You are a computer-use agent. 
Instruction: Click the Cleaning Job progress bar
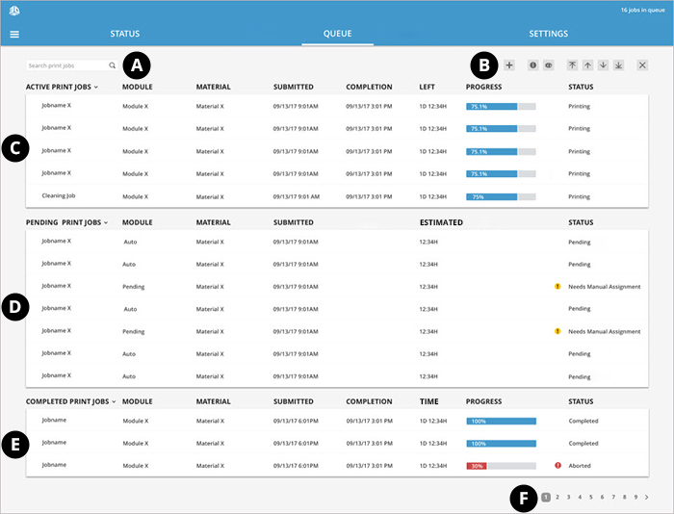(500, 195)
